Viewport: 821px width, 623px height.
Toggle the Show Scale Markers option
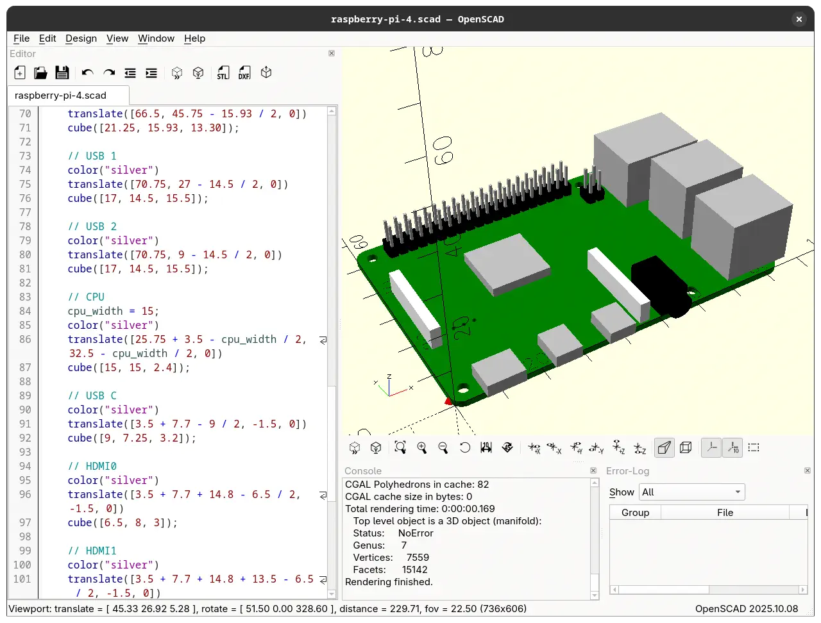732,447
